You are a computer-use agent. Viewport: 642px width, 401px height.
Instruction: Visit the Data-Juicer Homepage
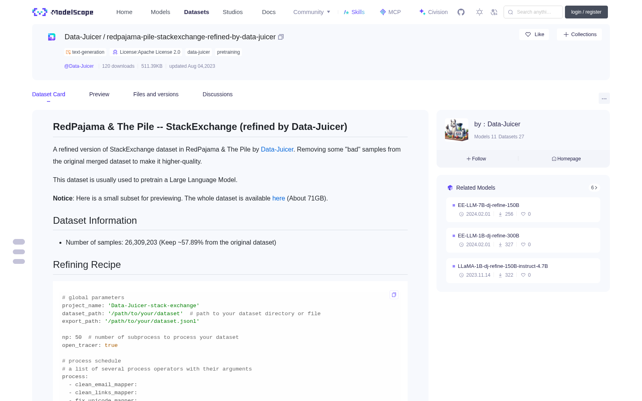(566, 159)
